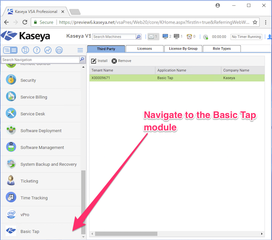Click the Time Tracking module icon
Screen dimensions: 272x240
point(11,197)
